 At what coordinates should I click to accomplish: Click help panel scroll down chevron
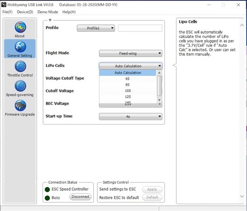pyautogui.click(x=242, y=196)
